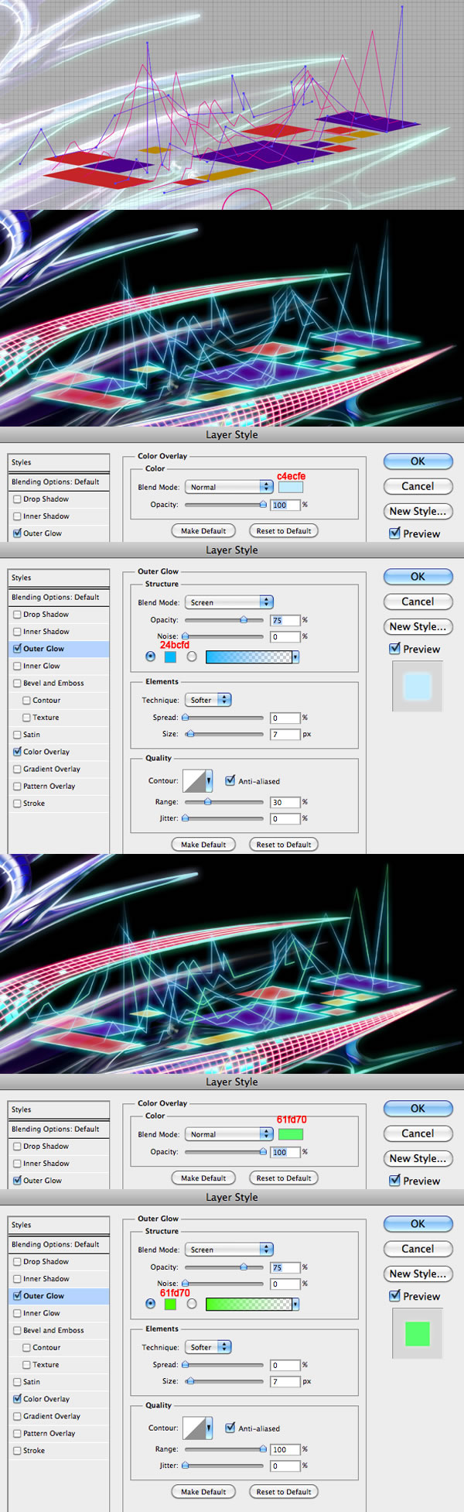Image resolution: width=464 pixels, height=1512 pixels.
Task: Click Jitter field in green Outer Glow dialog
Action: tap(285, 1466)
